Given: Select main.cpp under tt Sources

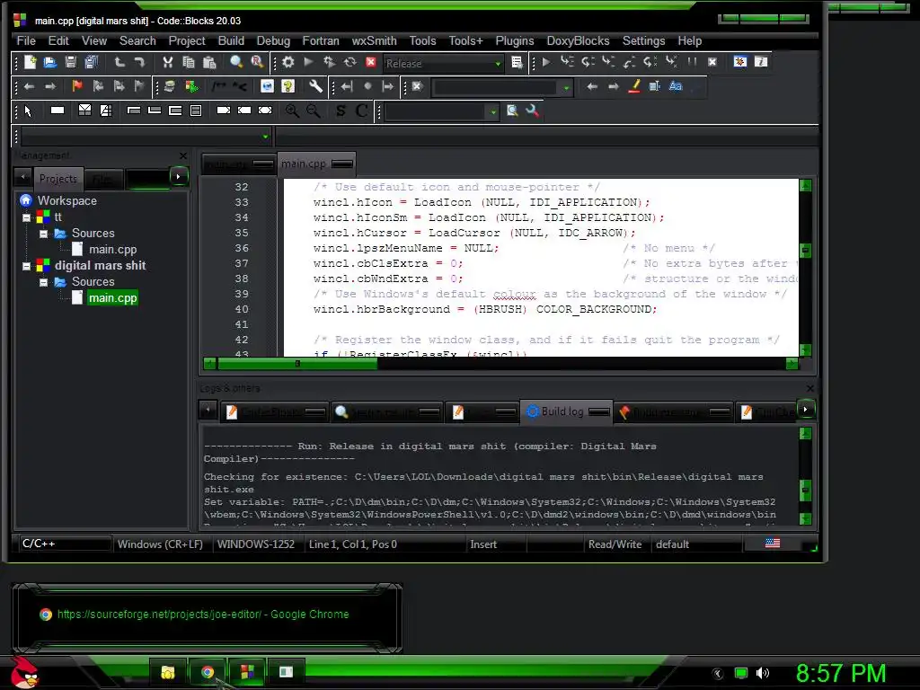Looking at the screenshot, I should point(112,250).
